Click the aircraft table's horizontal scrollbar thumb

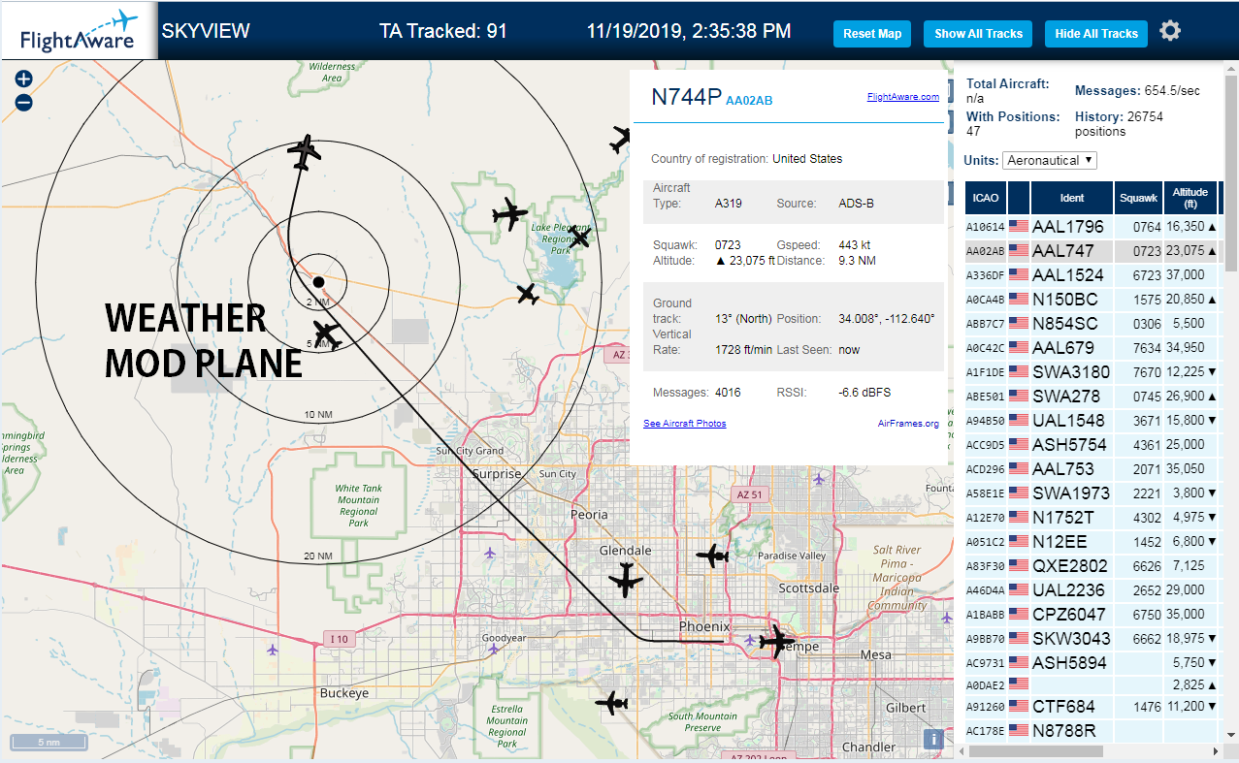tap(1035, 751)
